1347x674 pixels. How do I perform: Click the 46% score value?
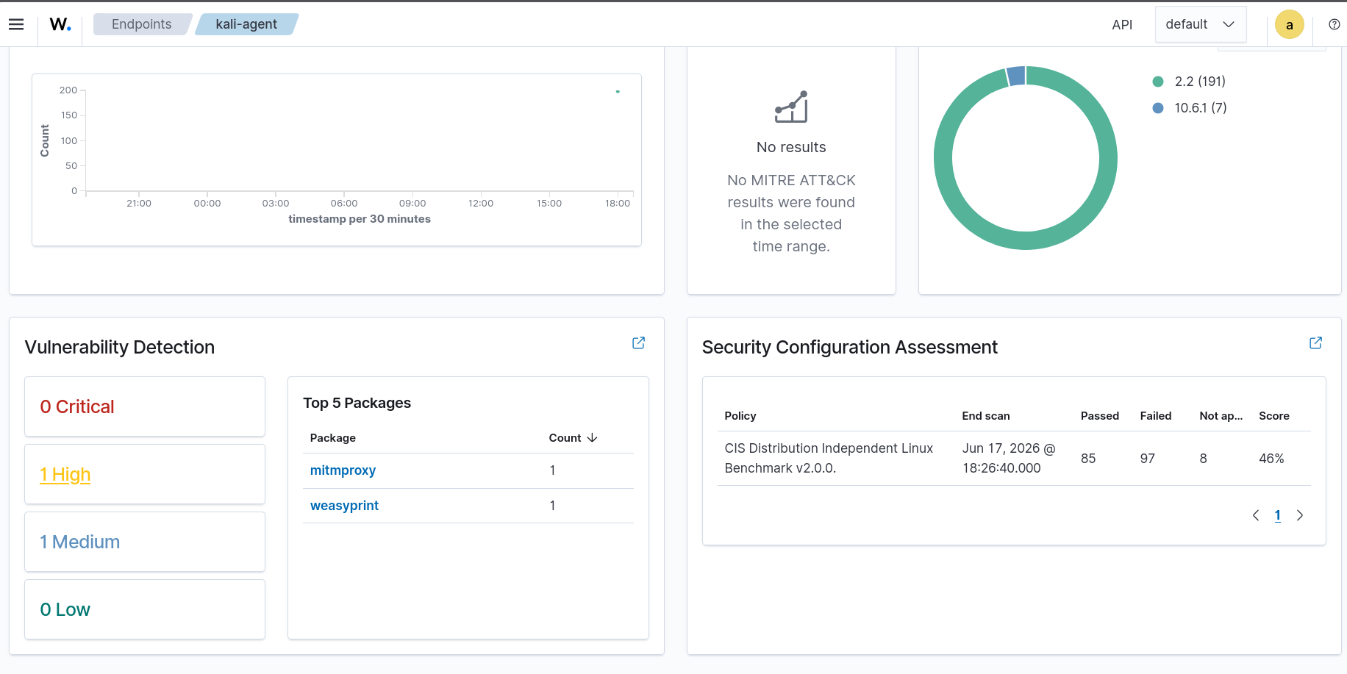tap(1271, 459)
